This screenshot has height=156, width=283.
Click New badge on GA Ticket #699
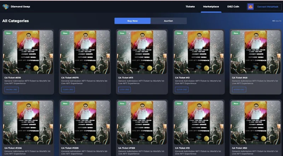click(8, 33)
